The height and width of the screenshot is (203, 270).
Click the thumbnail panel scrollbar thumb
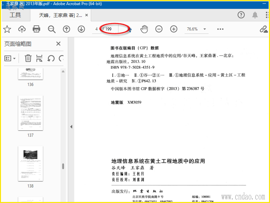tap(63, 166)
